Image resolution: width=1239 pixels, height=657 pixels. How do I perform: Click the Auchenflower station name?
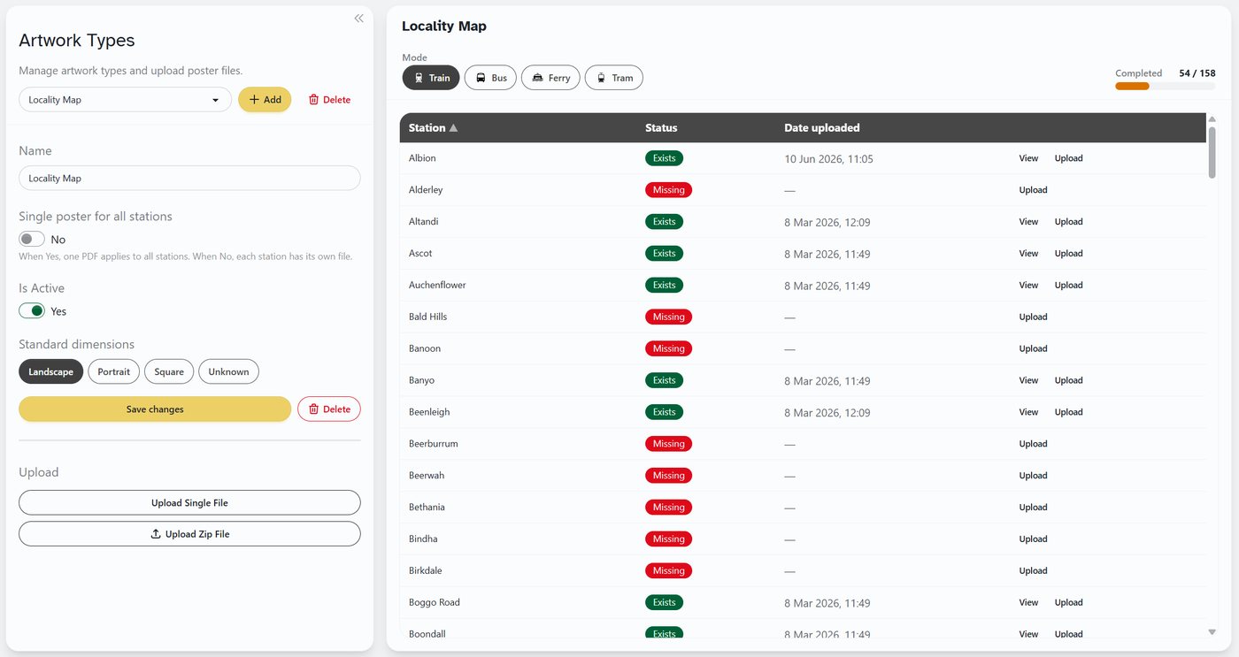(437, 286)
